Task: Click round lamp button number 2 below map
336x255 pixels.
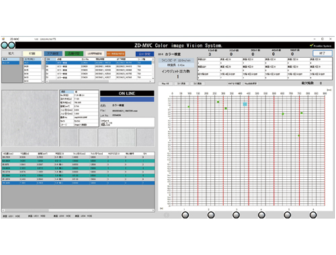Action: (x=211, y=215)
